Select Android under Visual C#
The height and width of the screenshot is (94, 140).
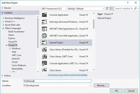(16, 59)
